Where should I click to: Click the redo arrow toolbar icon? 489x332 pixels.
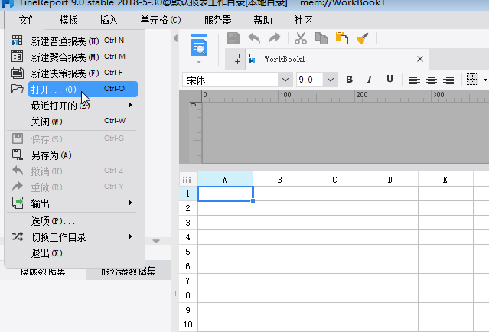pyautogui.click(x=275, y=38)
